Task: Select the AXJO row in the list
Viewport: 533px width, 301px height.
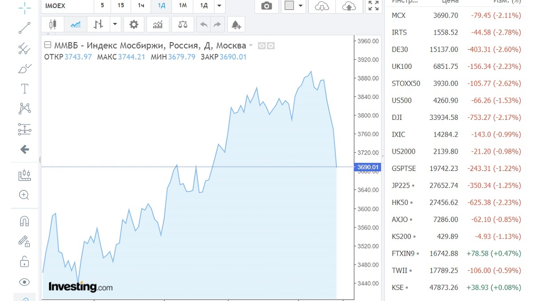Action: tap(456, 220)
